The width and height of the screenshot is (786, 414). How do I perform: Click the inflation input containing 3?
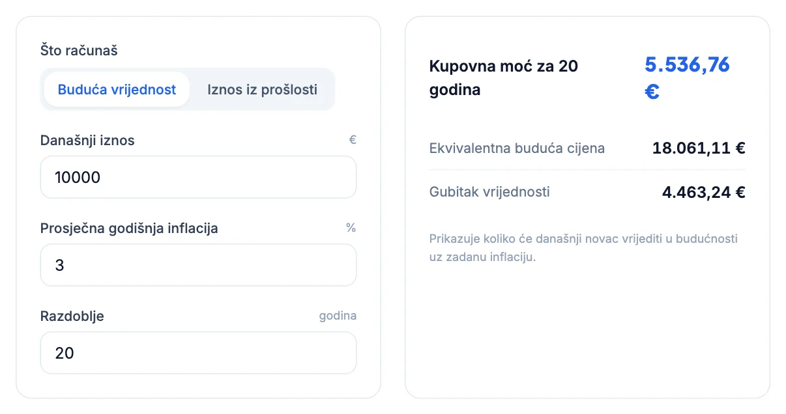coord(198,265)
